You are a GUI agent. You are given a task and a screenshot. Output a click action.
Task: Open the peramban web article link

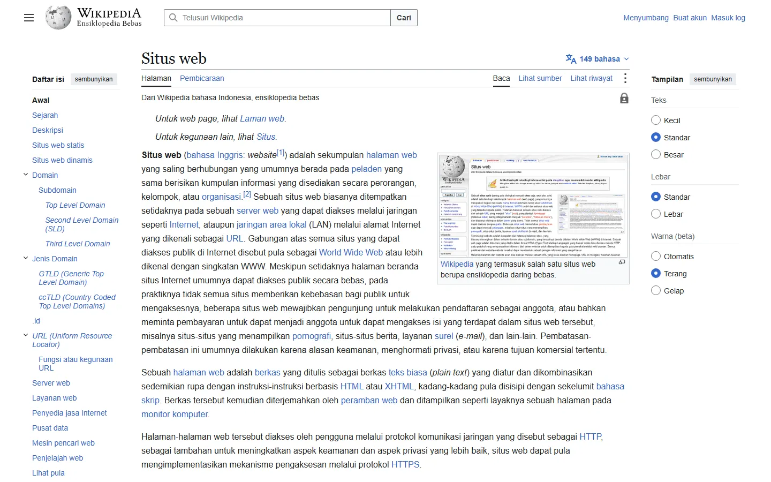point(369,400)
